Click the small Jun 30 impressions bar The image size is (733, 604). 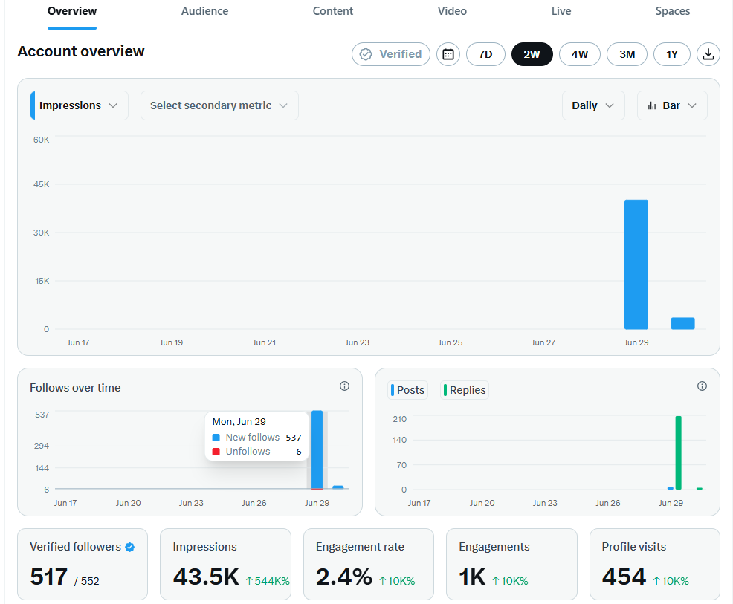pyautogui.click(x=682, y=323)
